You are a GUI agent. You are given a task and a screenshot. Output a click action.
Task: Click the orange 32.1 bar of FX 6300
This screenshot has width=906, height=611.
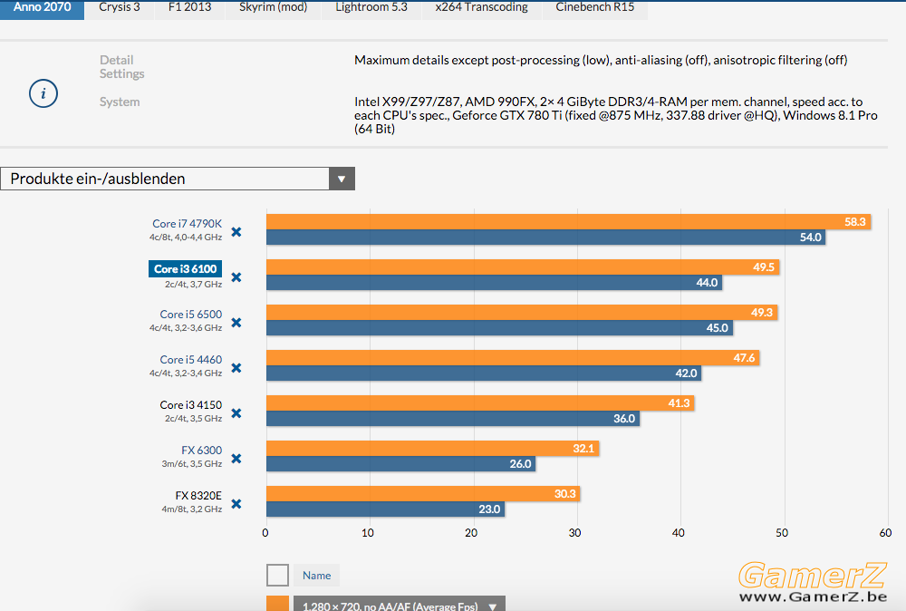pyautogui.click(x=433, y=449)
